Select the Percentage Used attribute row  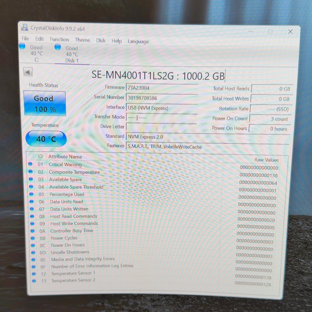coord(153,196)
